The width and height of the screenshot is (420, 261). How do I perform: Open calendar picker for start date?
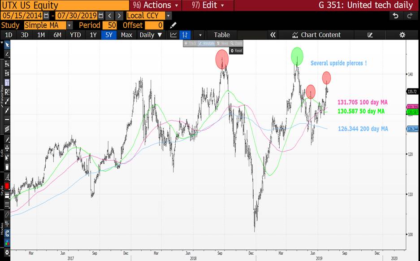pos(46,16)
